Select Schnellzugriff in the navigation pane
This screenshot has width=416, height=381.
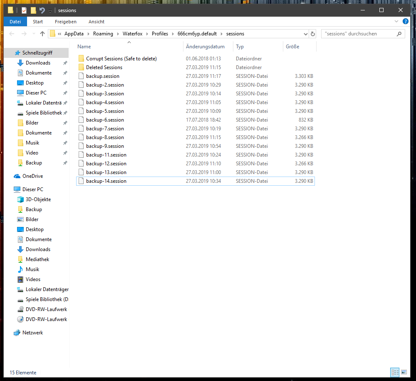(37, 53)
